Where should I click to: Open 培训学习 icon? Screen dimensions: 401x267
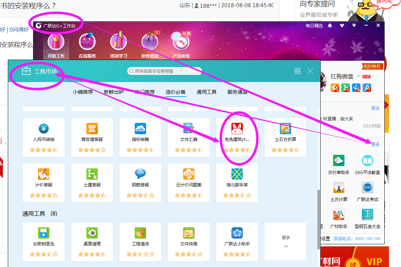(x=118, y=45)
